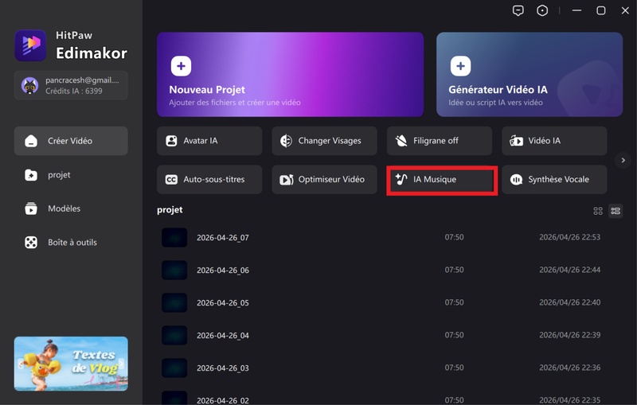637x405 pixels.
Task: Click the Synthèse Vocale waveform icon
Action: click(516, 179)
